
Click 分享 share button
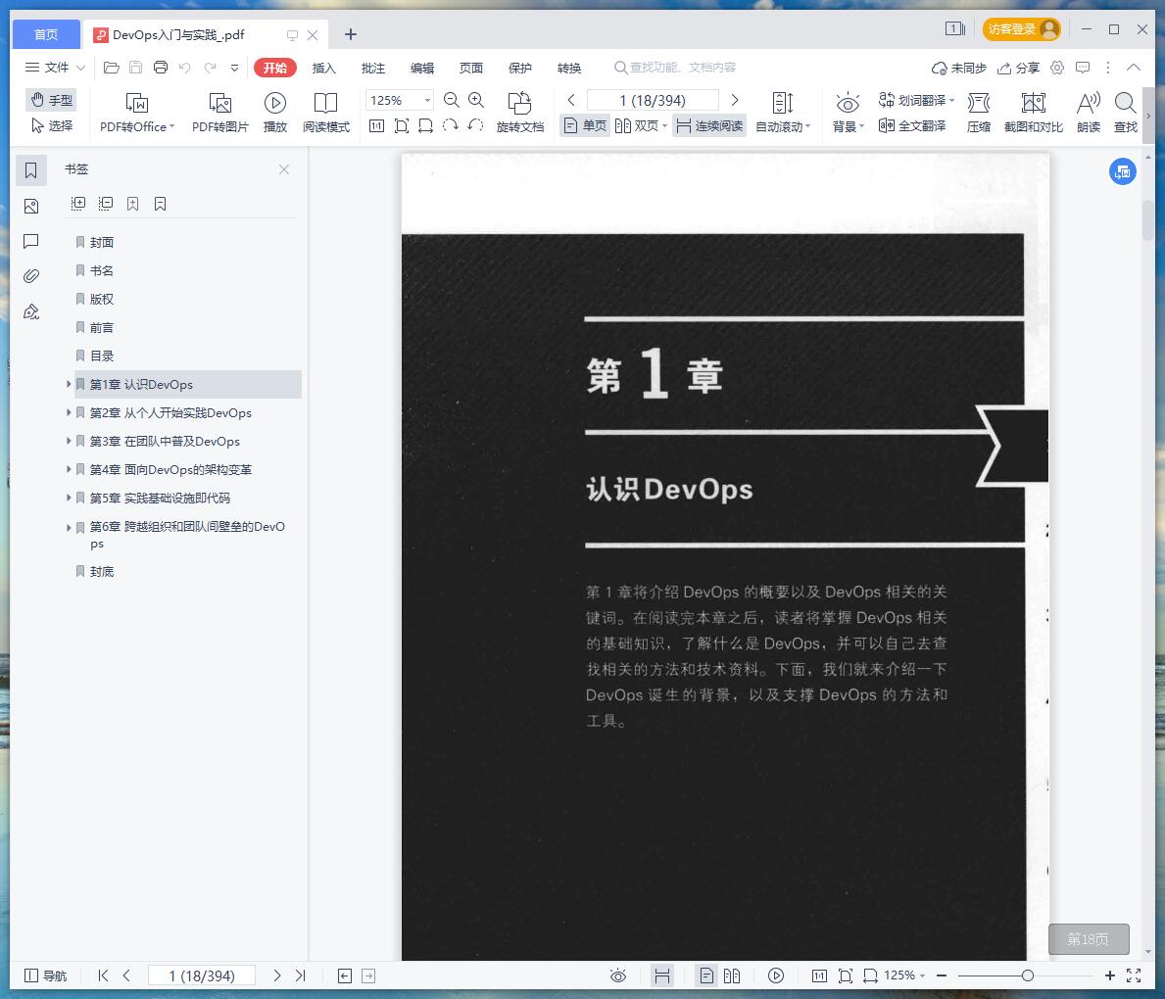[1019, 68]
